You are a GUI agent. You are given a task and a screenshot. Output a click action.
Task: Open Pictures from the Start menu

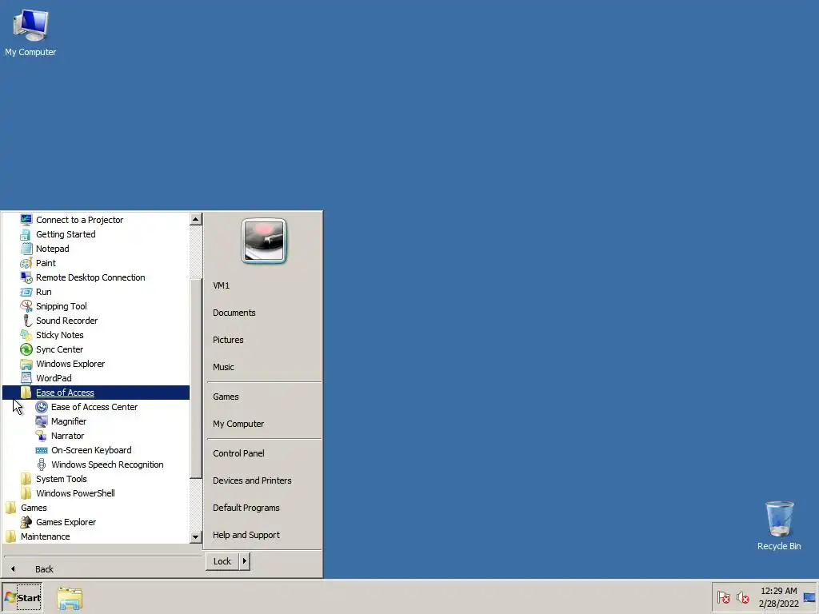tap(264, 340)
